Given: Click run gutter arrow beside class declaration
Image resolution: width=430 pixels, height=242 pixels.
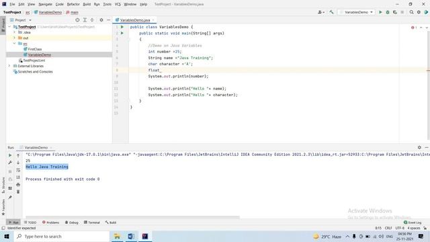Looking at the screenshot, I should point(122,27).
